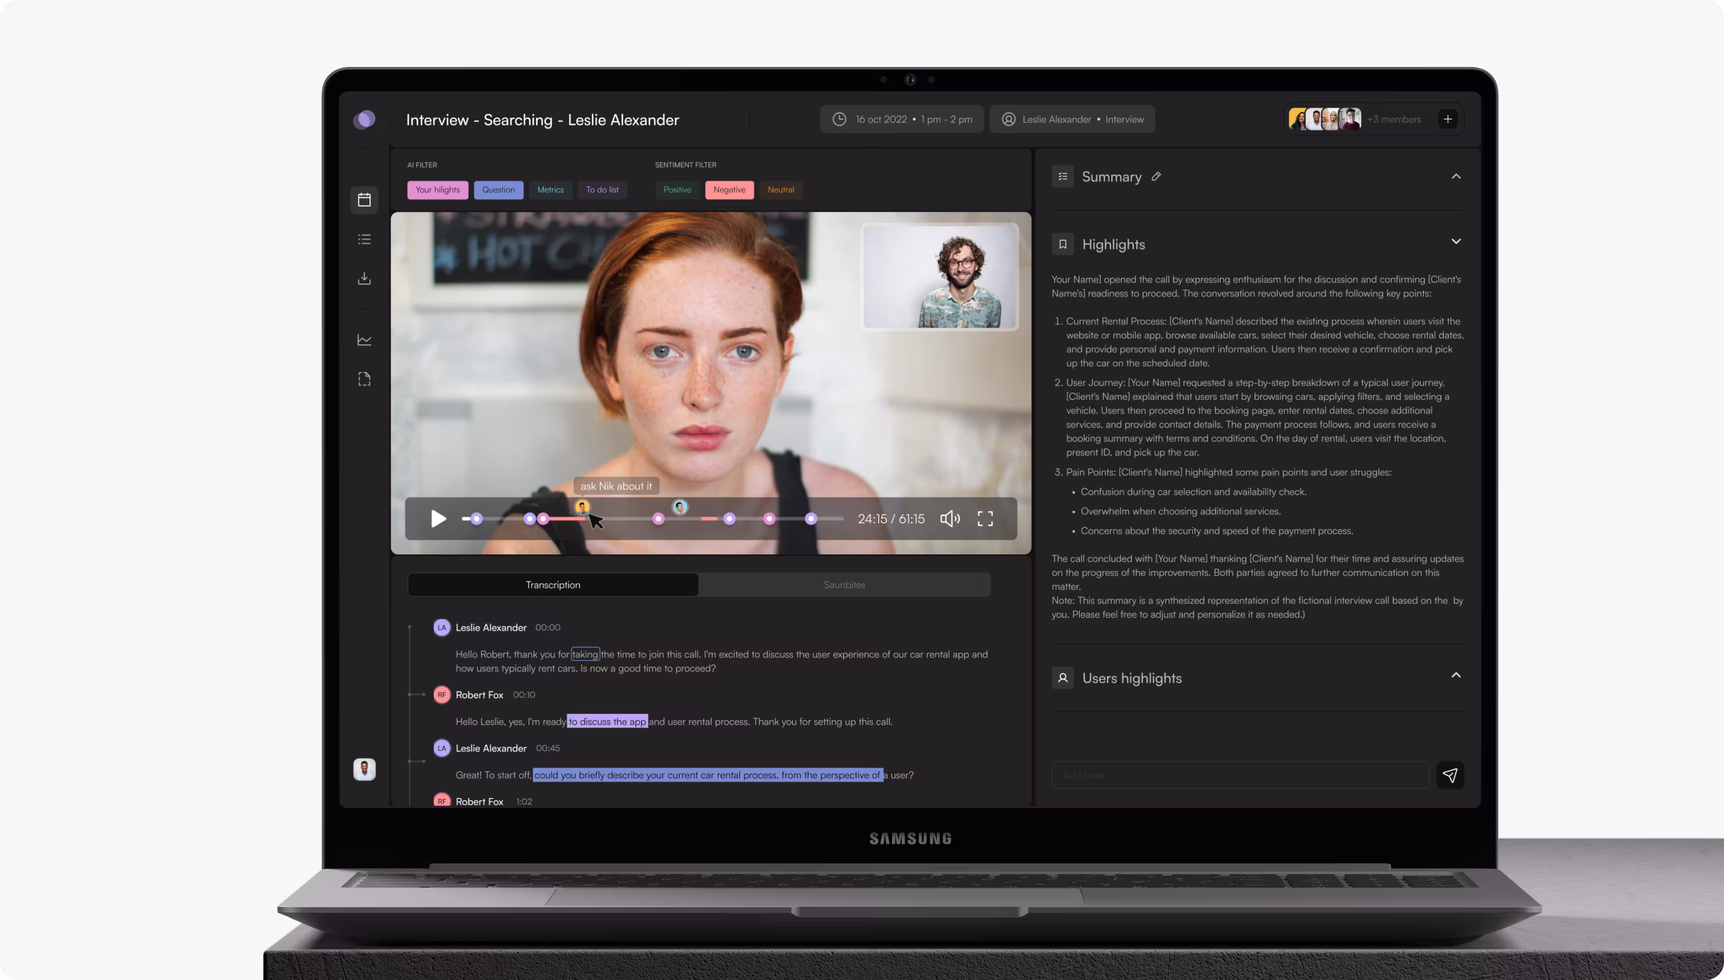Click the Leslie Alexander 00:45 speaker entry
This screenshot has height=980, width=1724.
click(x=497, y=749)
